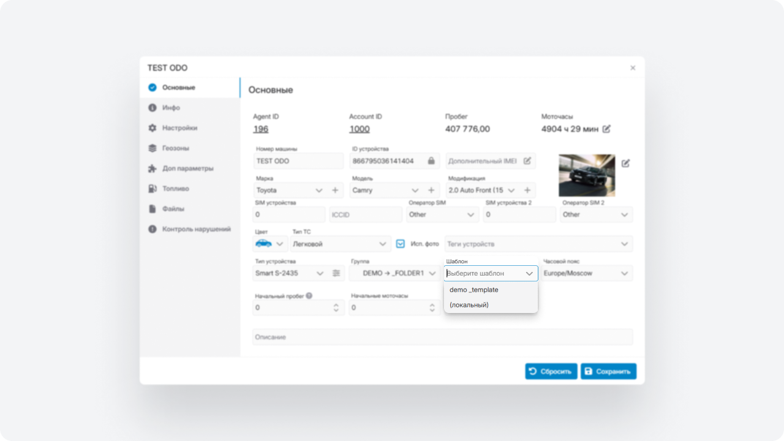Choose (локальный) option in template list
This screenshot has height=441, width=784.
(x=469, y=305)
